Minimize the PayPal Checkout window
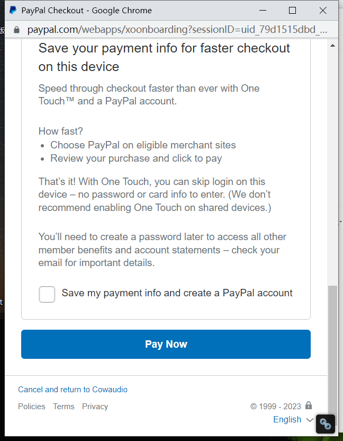 point(261,10)
